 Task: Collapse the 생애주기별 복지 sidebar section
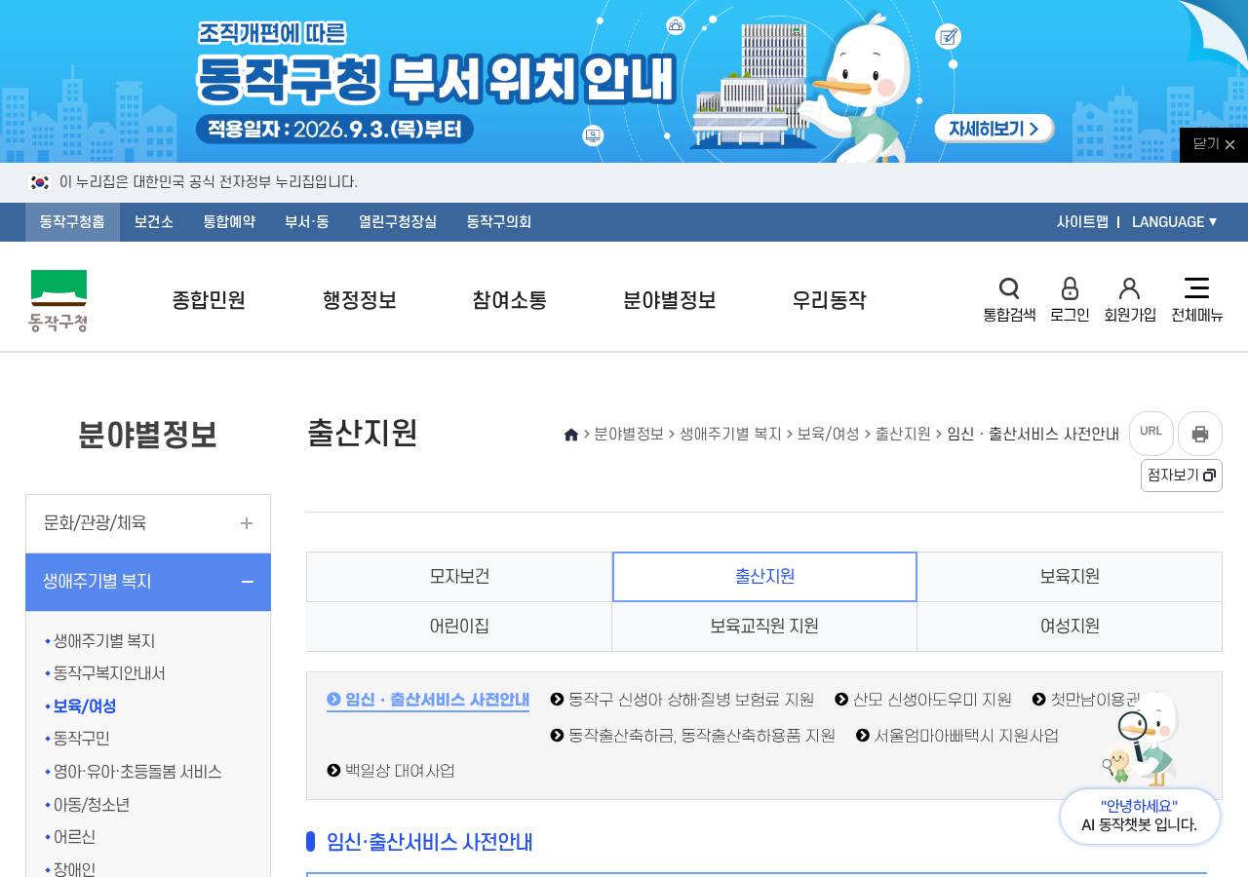click(148, 582)
